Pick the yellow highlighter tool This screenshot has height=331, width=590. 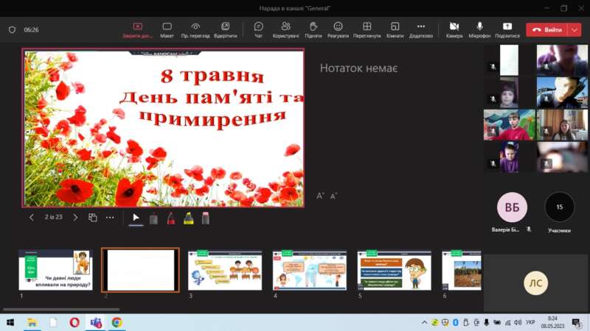[x=188, y=218]
